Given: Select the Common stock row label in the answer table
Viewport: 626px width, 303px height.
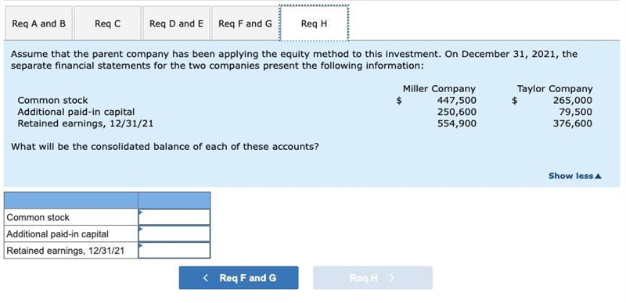Looking at the screenshot, I should point(38,217).
